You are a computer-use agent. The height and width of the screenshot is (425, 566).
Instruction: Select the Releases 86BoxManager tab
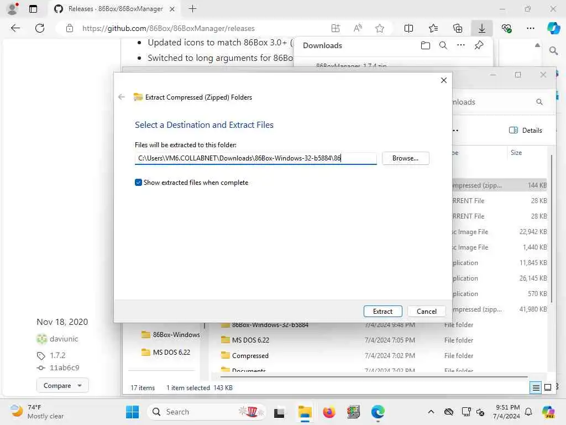pos(114,9)
